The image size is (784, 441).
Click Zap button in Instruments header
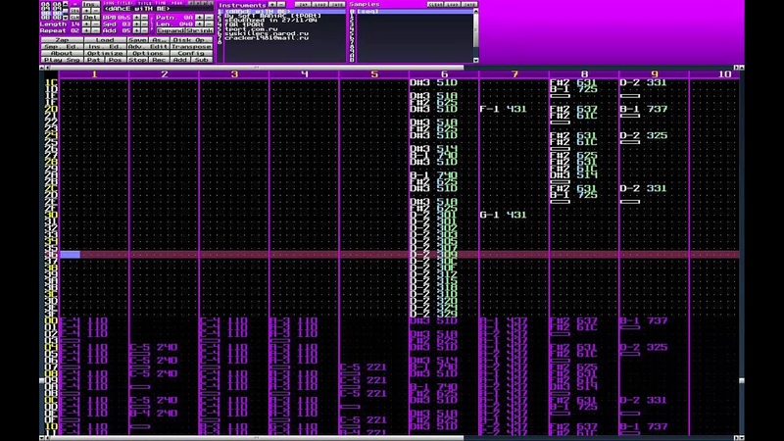[x=303, y=5]
